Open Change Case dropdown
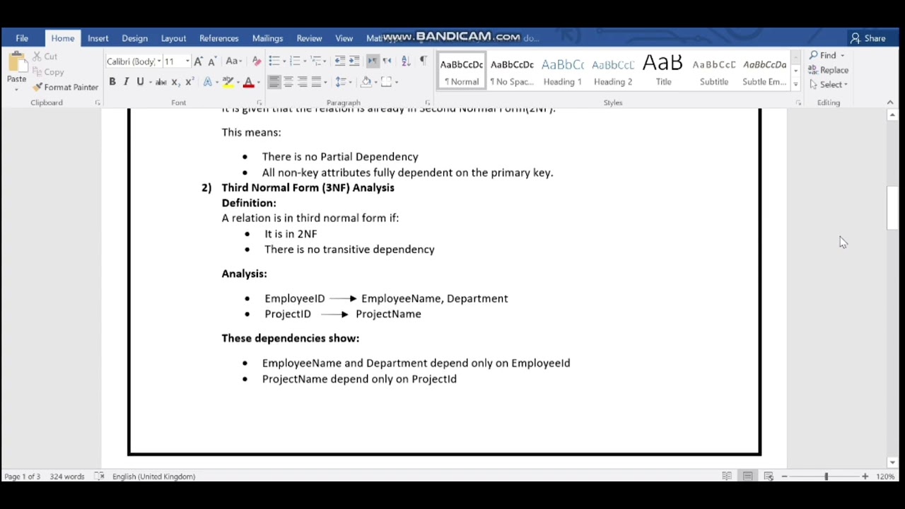Image resolution: width=905 pixels, height=509 pixels. coord(233,62)
